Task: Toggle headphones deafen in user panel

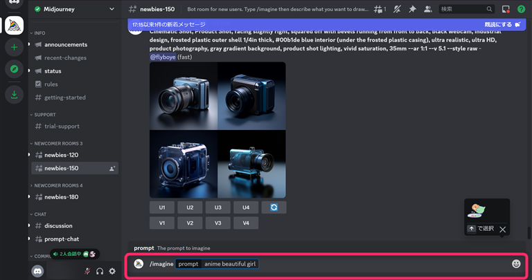Action: (100, 272)
